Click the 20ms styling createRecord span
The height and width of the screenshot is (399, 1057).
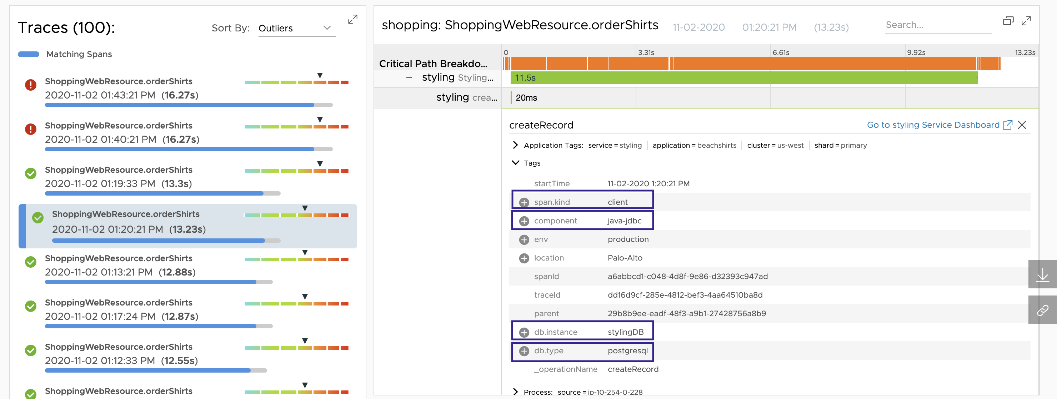(511, 97)
